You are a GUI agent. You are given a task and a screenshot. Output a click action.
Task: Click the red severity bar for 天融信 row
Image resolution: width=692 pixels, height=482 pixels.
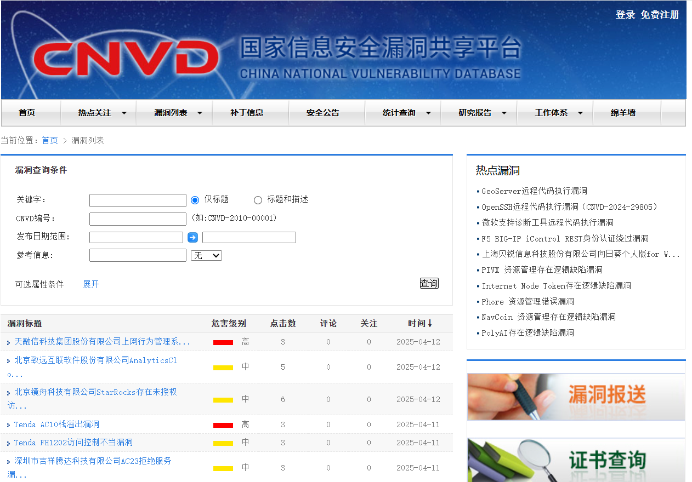(223, 342)
